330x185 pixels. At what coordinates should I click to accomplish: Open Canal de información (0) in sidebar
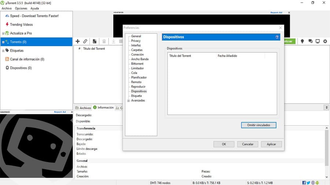tap(27, 59)
